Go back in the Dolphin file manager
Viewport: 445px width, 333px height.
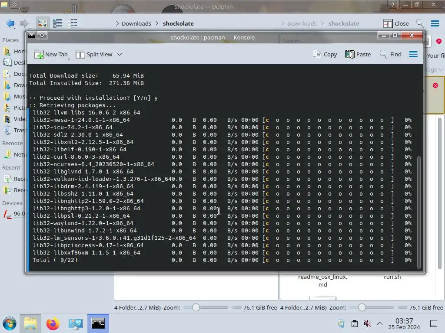click(x=10, y=23)
